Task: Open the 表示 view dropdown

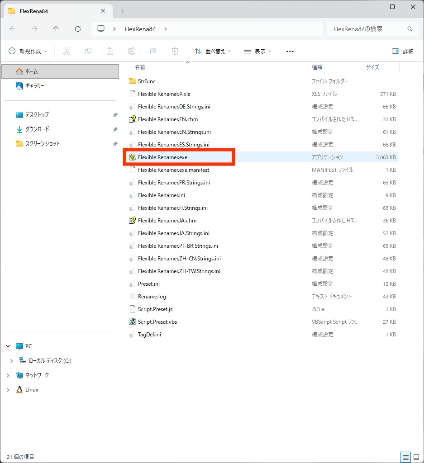Action: tap(257, 51)
